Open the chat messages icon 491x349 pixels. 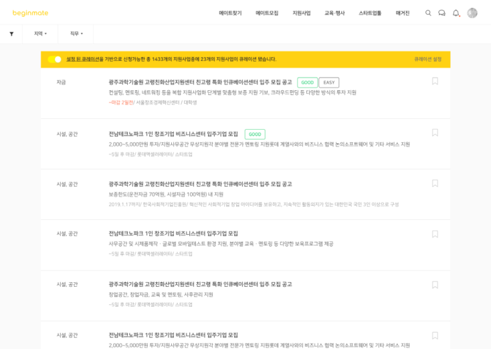(441, 13)
